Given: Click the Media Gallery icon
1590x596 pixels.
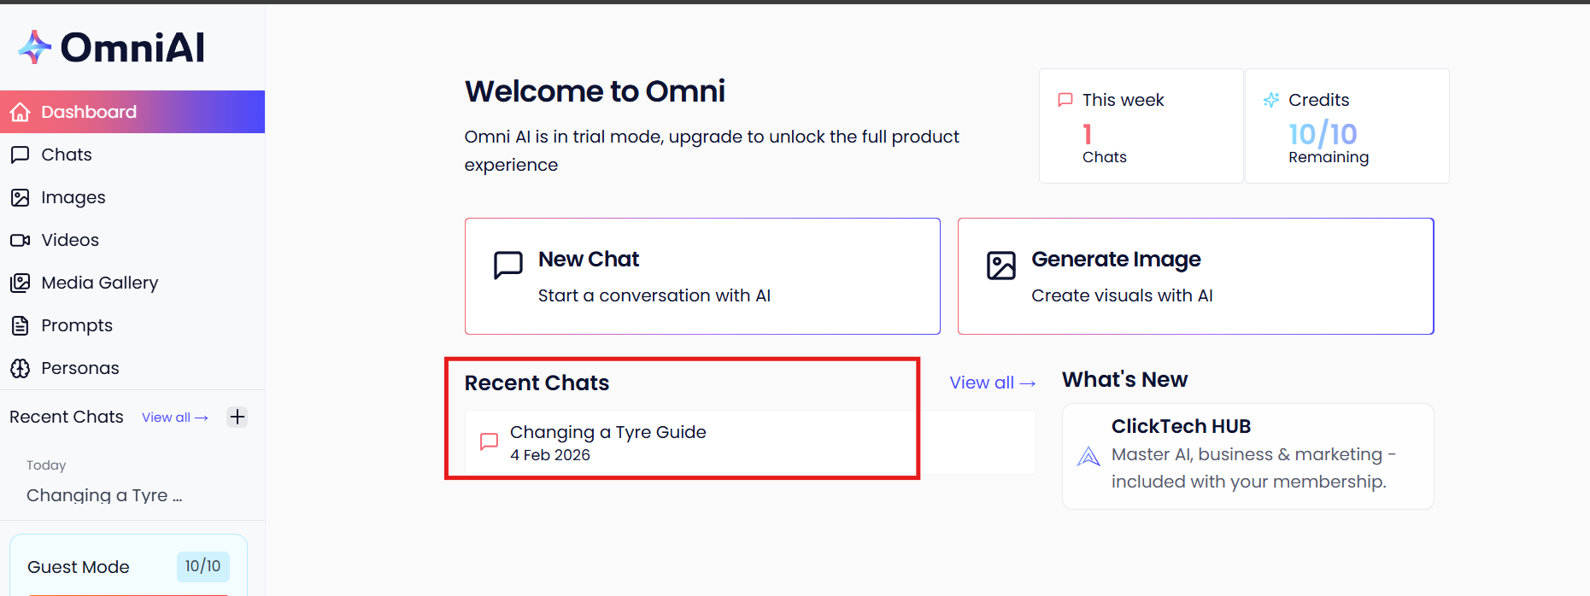Looking at the screenshot, I should (x=21, y=283).
